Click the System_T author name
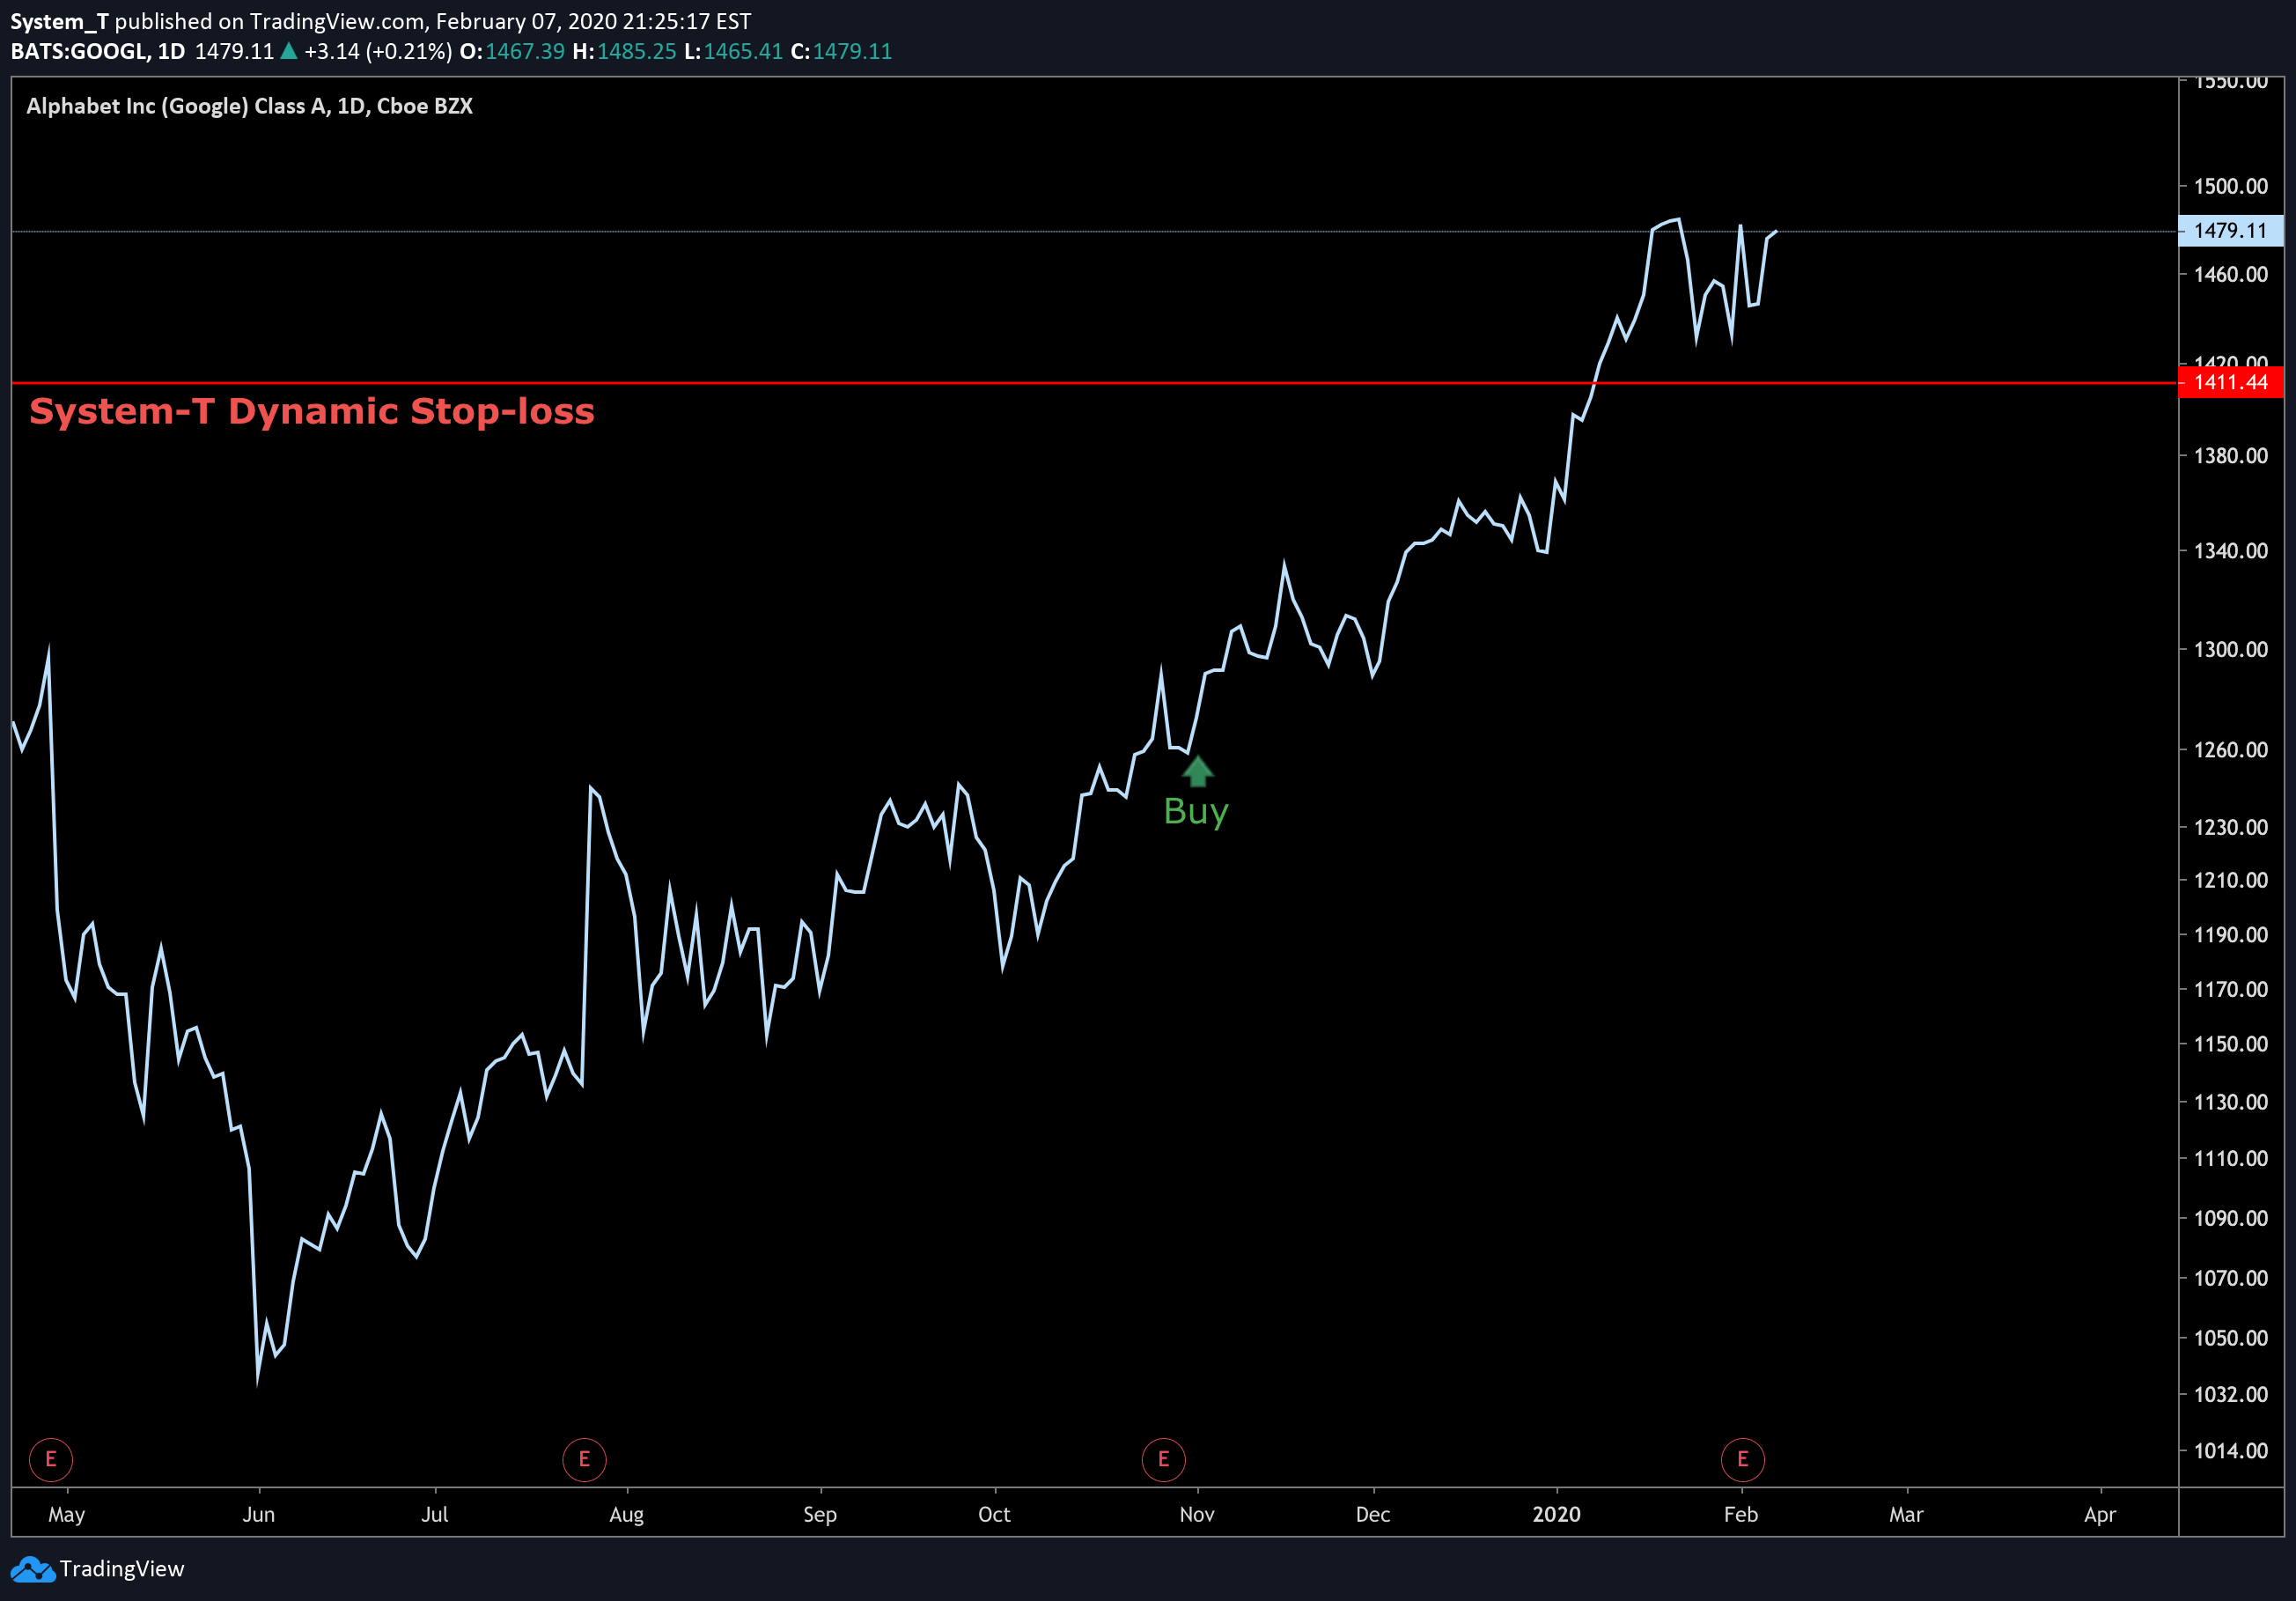Image resolution: width=2296 pixels, height=1601 pixels. [x=59, y=21]
